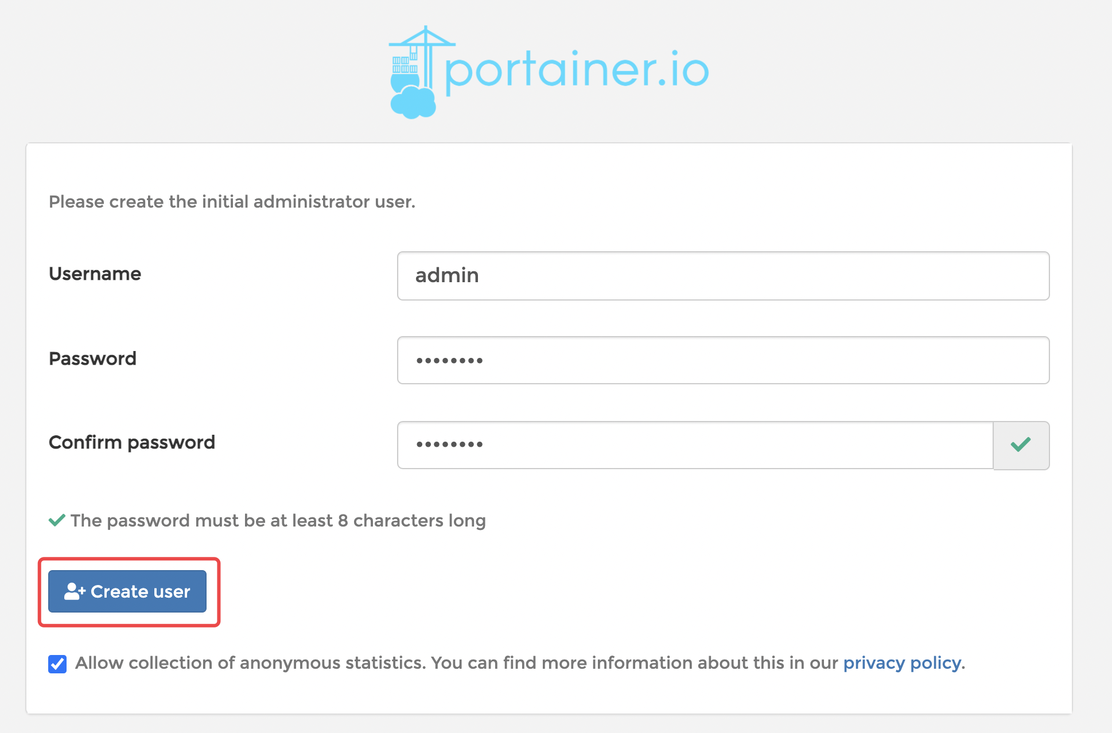Click the Username label

(x=95, y=274)
